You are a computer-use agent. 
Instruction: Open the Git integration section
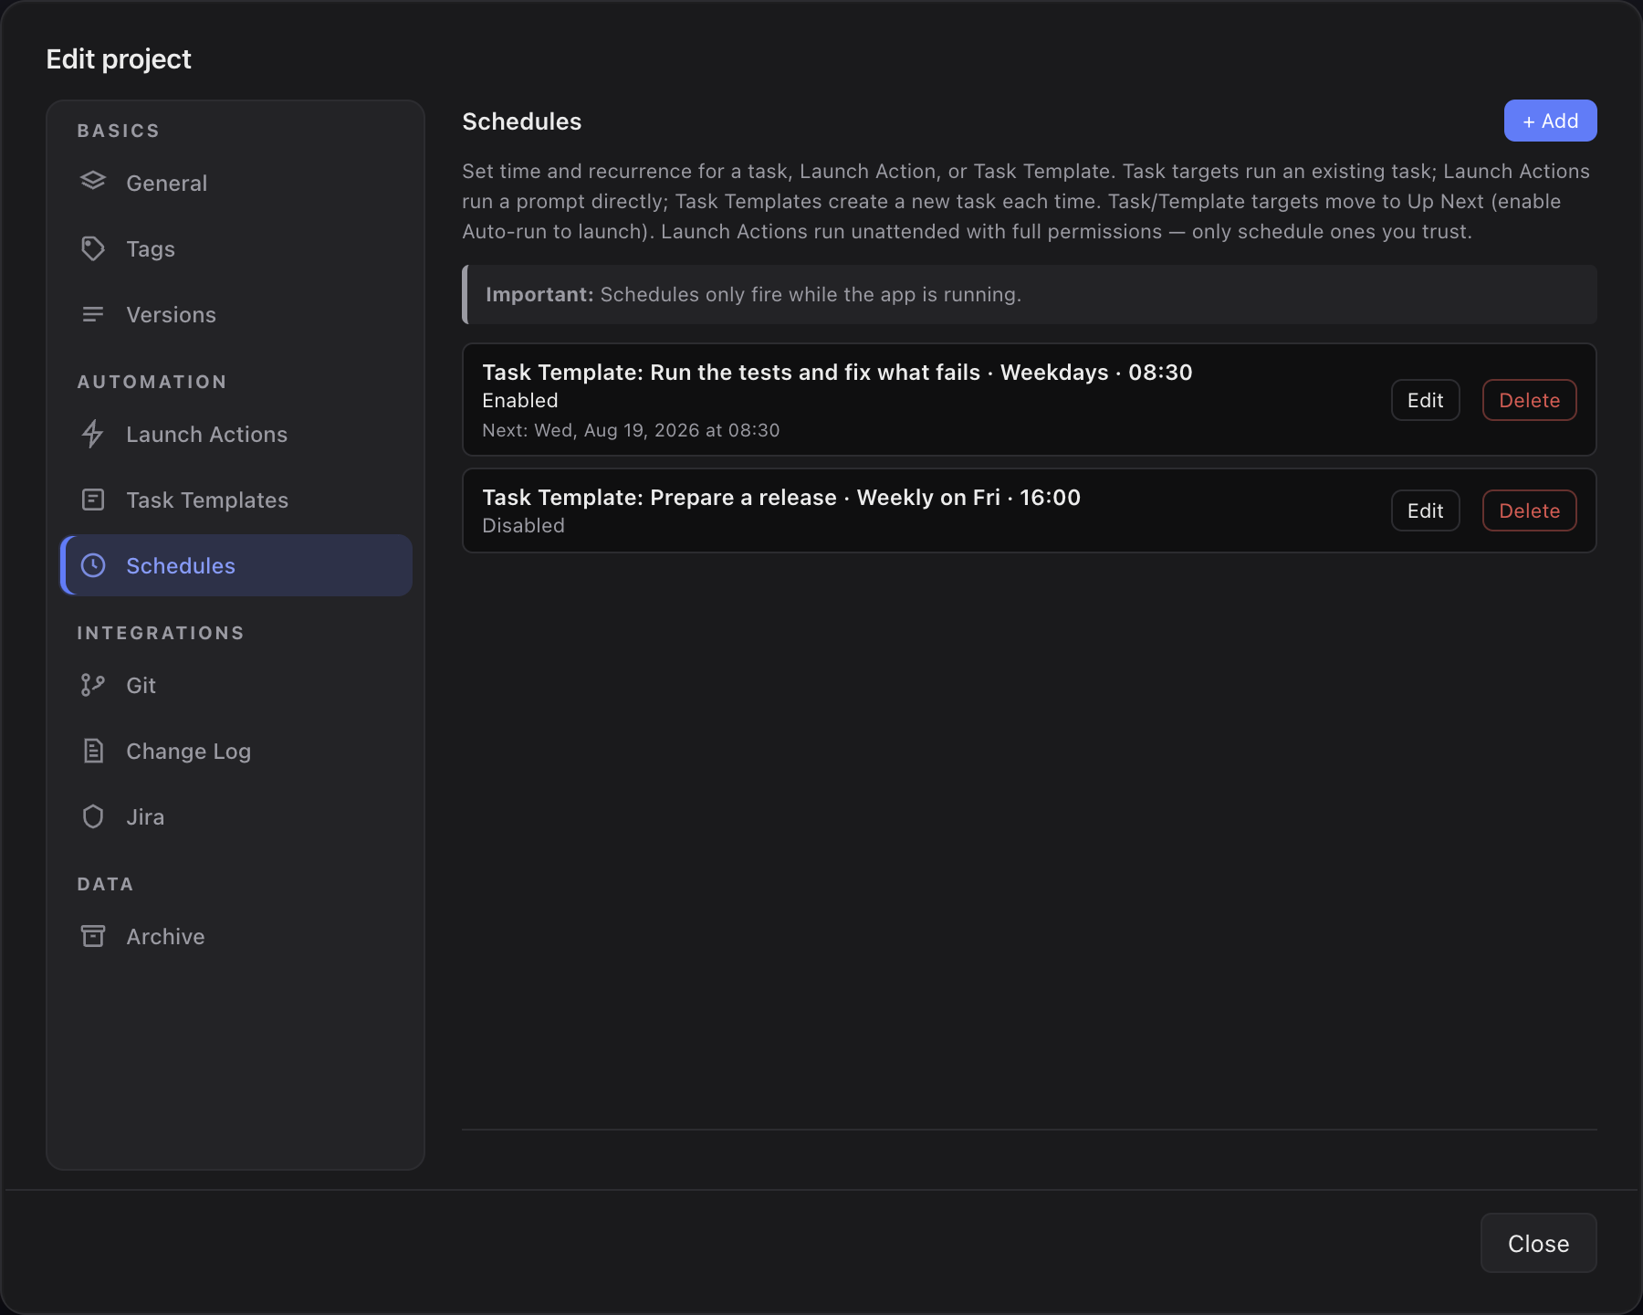click(x=236, y=685)
